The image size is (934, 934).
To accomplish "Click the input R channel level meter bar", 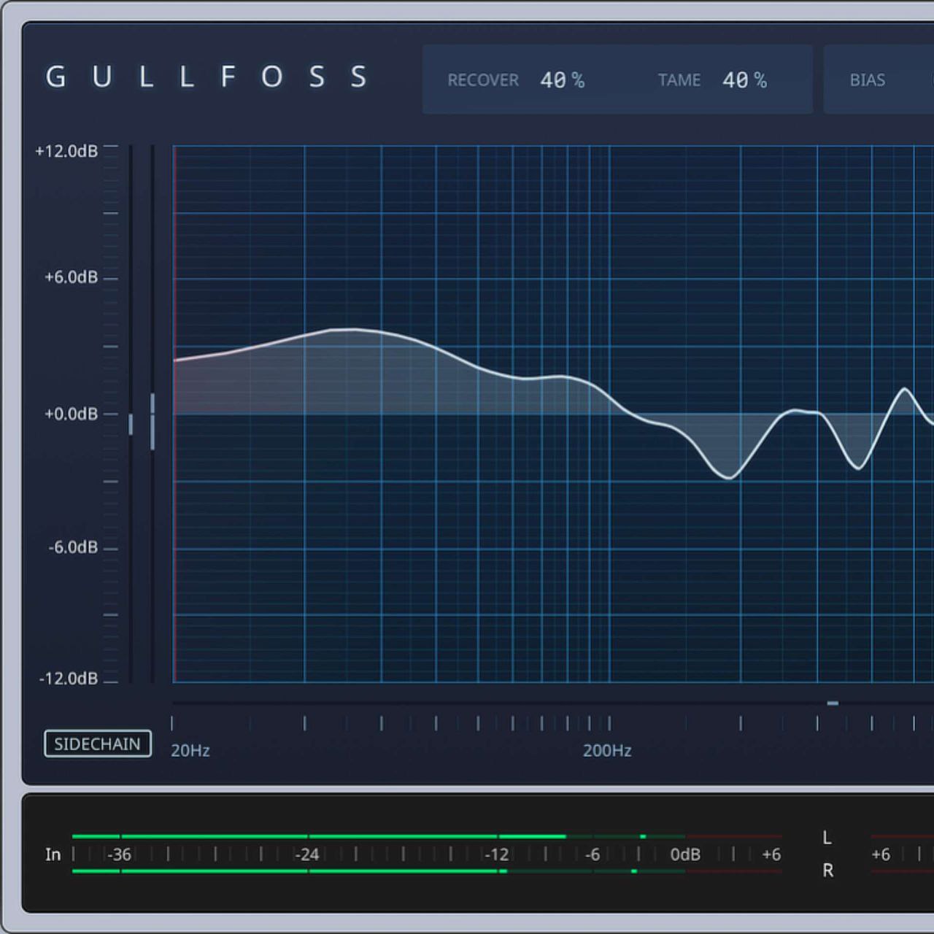I will 427,871.
